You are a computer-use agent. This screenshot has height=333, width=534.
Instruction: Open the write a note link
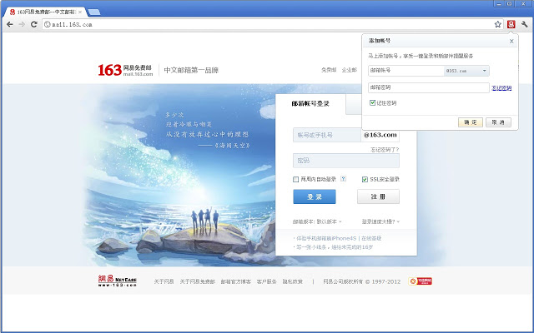pyautogui.click(x=335, y=247)
